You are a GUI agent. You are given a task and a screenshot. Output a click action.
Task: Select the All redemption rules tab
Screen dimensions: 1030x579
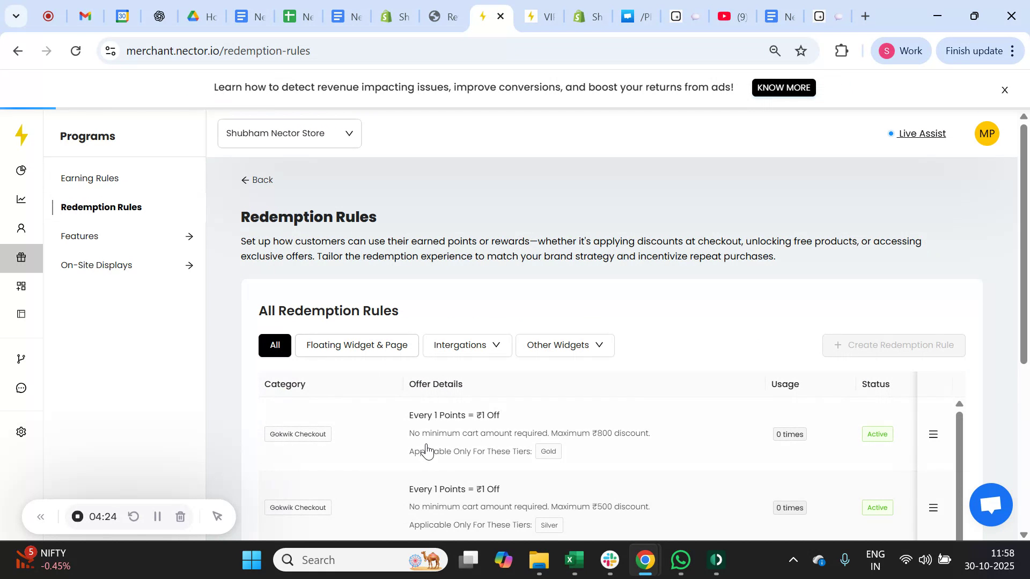tap(275, 345)
